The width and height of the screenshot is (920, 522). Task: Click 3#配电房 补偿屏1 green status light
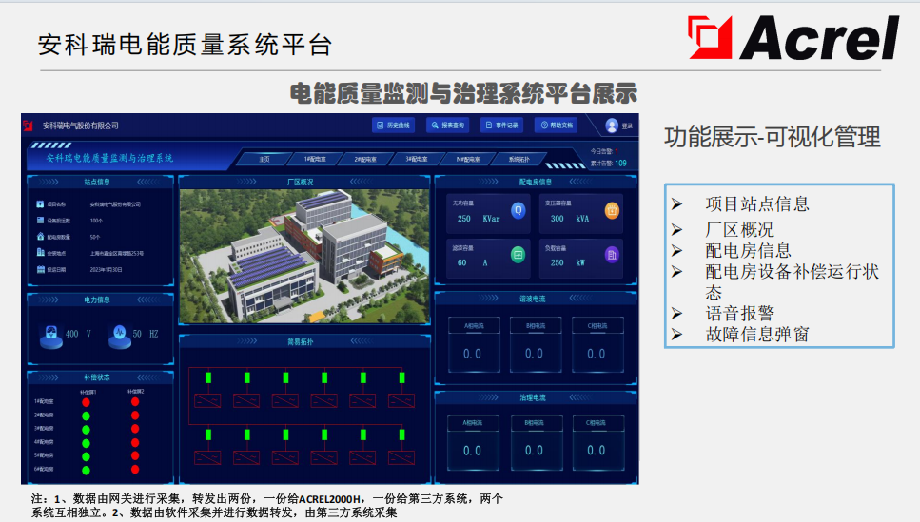click(87, 430)
